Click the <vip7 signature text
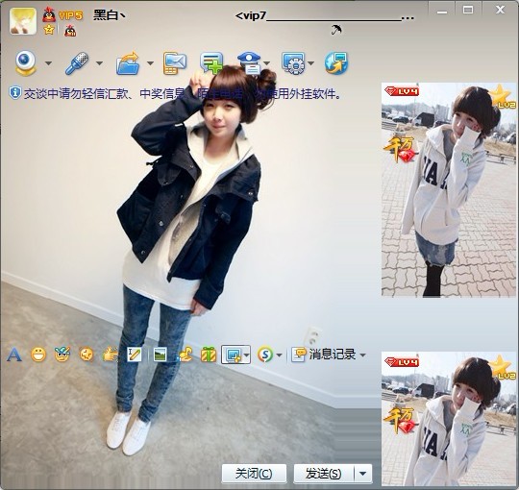The height and width of the screenshot is (490, 519). coord(325,16)
